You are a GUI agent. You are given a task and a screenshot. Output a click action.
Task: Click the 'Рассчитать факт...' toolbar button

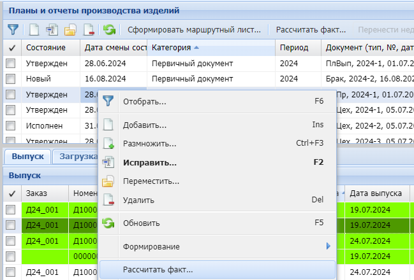pyautogui.click(x=311, y=30)
